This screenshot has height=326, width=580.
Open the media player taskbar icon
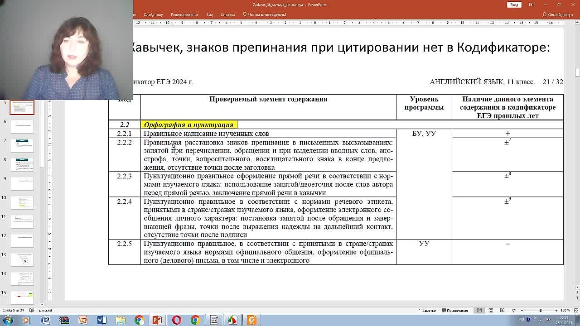[26, 320]
